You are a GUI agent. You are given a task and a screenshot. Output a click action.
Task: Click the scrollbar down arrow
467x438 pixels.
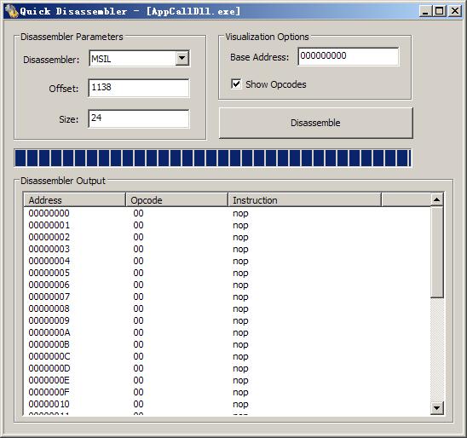(x=436, y=408)
